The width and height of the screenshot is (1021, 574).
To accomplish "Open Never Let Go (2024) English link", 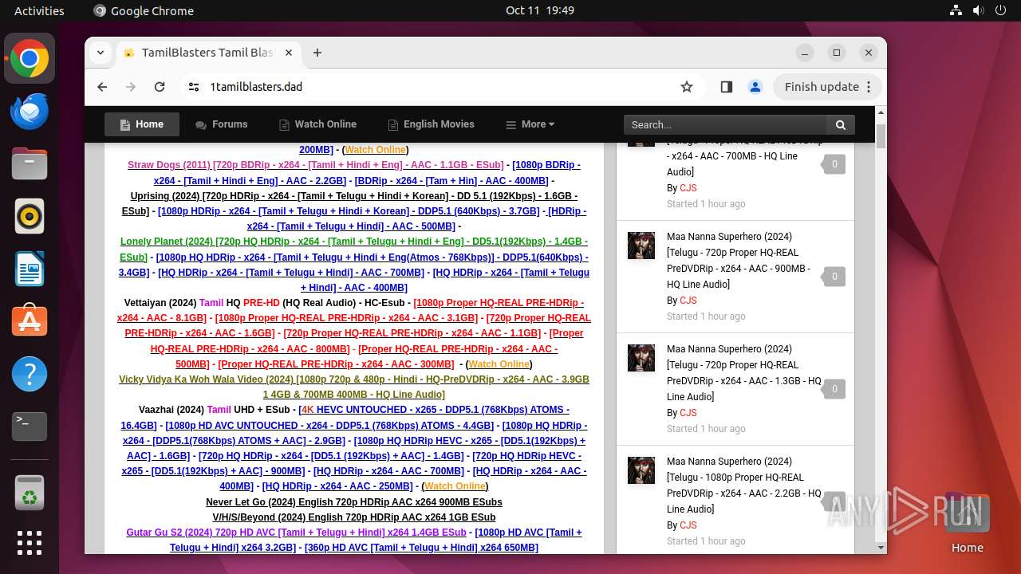I will tap(354, 502).
